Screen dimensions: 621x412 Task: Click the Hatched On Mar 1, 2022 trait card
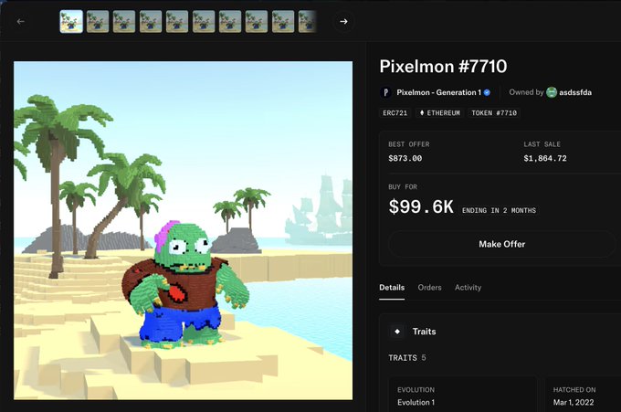coord(583,395)
